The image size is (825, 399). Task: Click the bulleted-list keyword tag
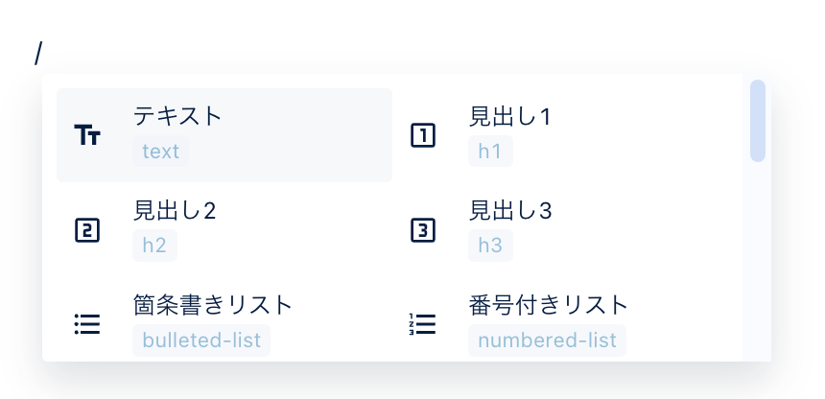tap(201, 340)
